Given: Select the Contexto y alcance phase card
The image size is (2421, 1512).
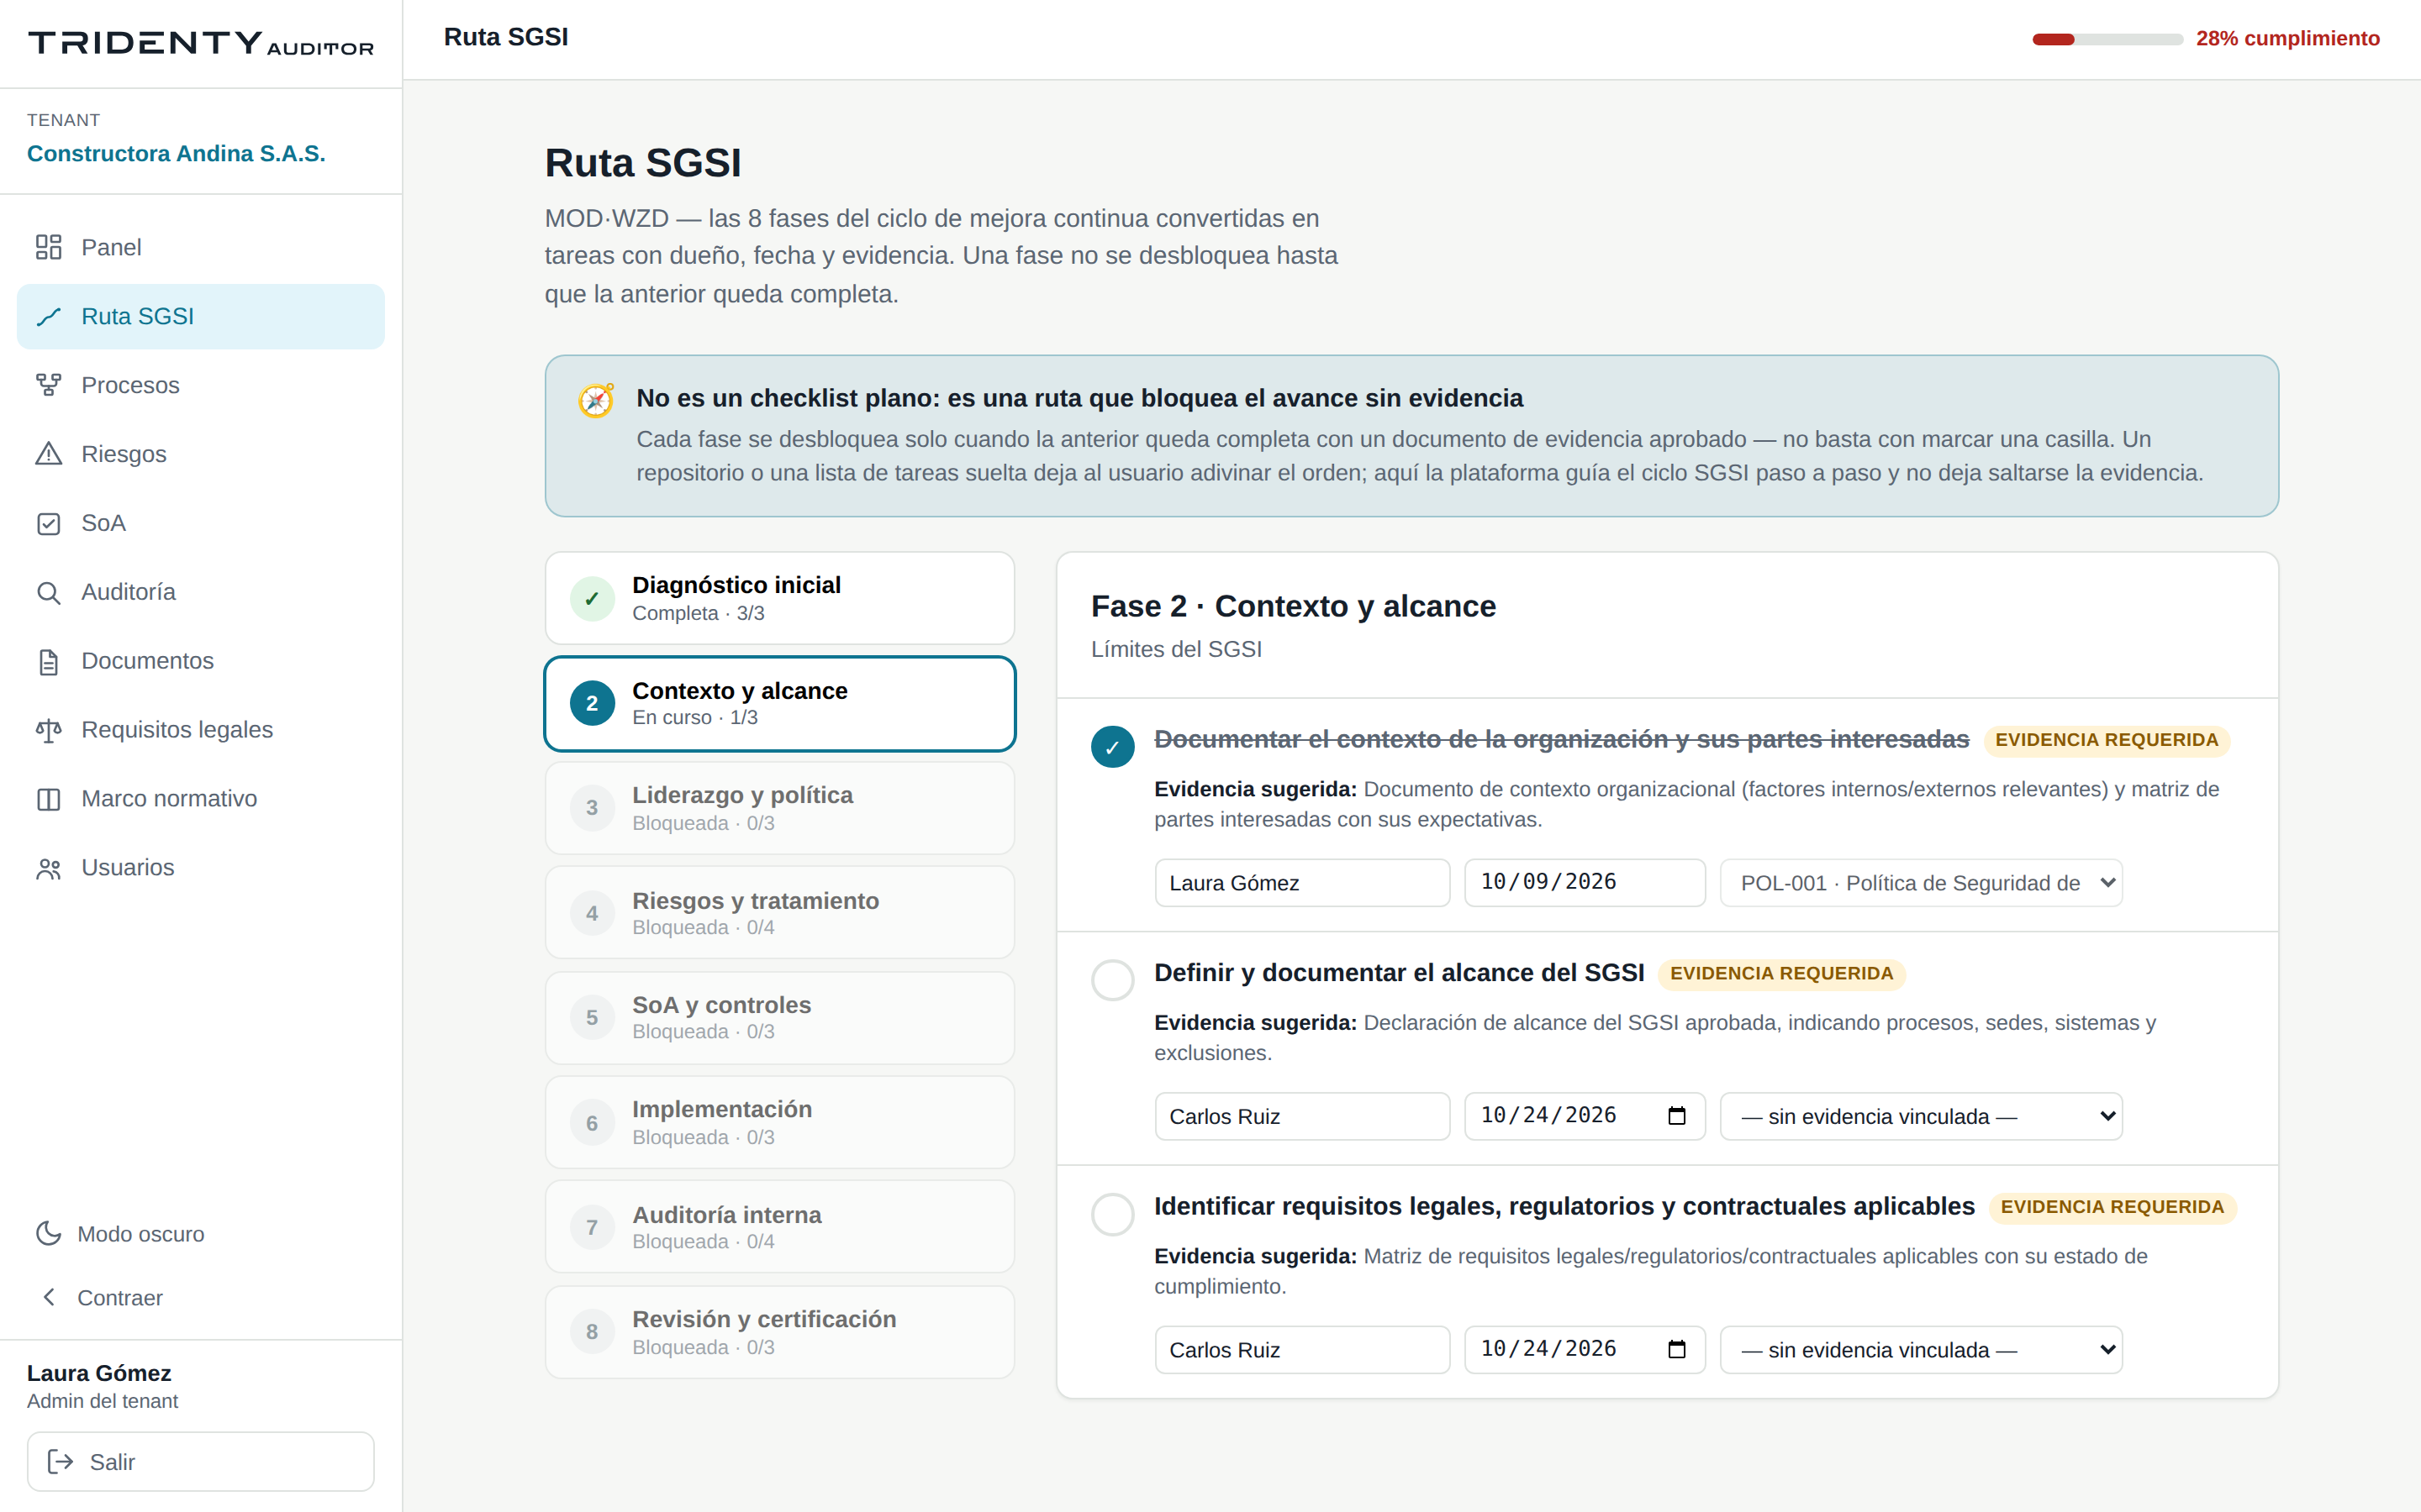Looking at the screenshot, I should coord(779,703).
